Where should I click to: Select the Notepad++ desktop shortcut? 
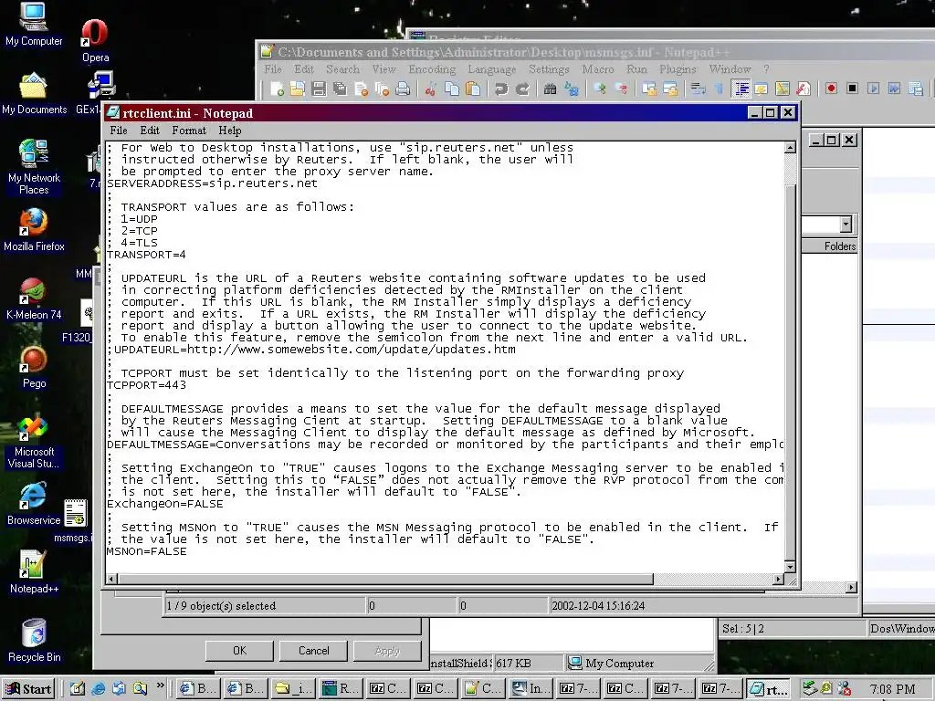click(x=34, y=572)
